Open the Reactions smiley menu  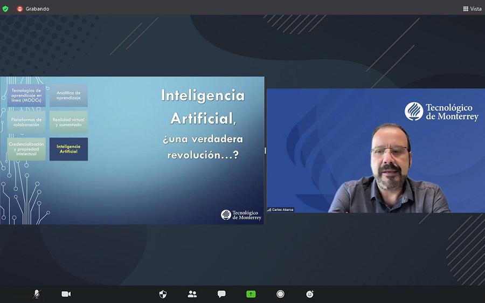310,294
